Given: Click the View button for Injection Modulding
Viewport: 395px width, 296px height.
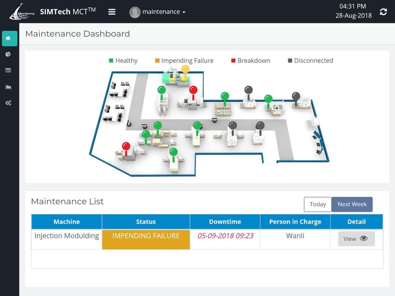Looking at the screenshot, I should 356,238.
